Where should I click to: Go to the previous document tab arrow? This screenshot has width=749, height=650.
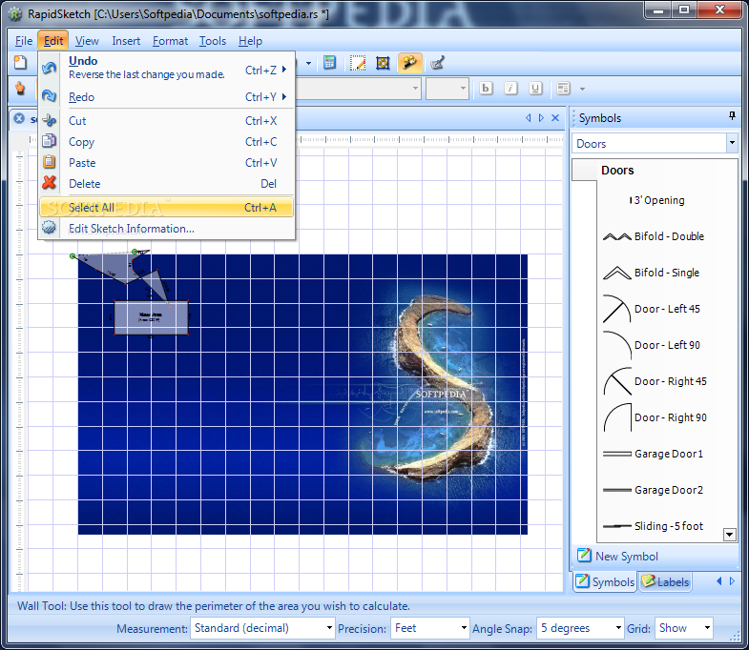(528, 118)
